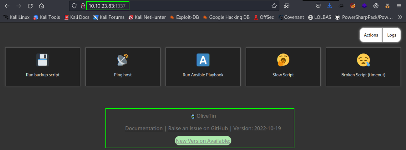Viewport: 406px width, 150px height.
Task: Open the Google Hacking DB bookmark
Action: pos(226,17)
